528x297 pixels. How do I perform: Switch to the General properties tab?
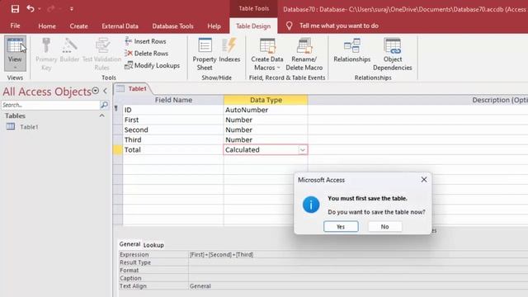[130, 244]
